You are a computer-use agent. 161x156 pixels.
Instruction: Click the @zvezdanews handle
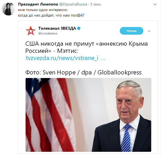pos(48,33)
